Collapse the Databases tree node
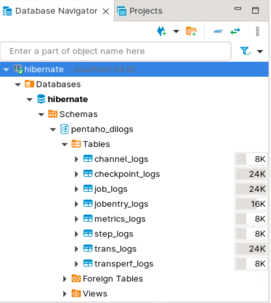This screenshot has width=271, height=303. [x=18, y=85]
